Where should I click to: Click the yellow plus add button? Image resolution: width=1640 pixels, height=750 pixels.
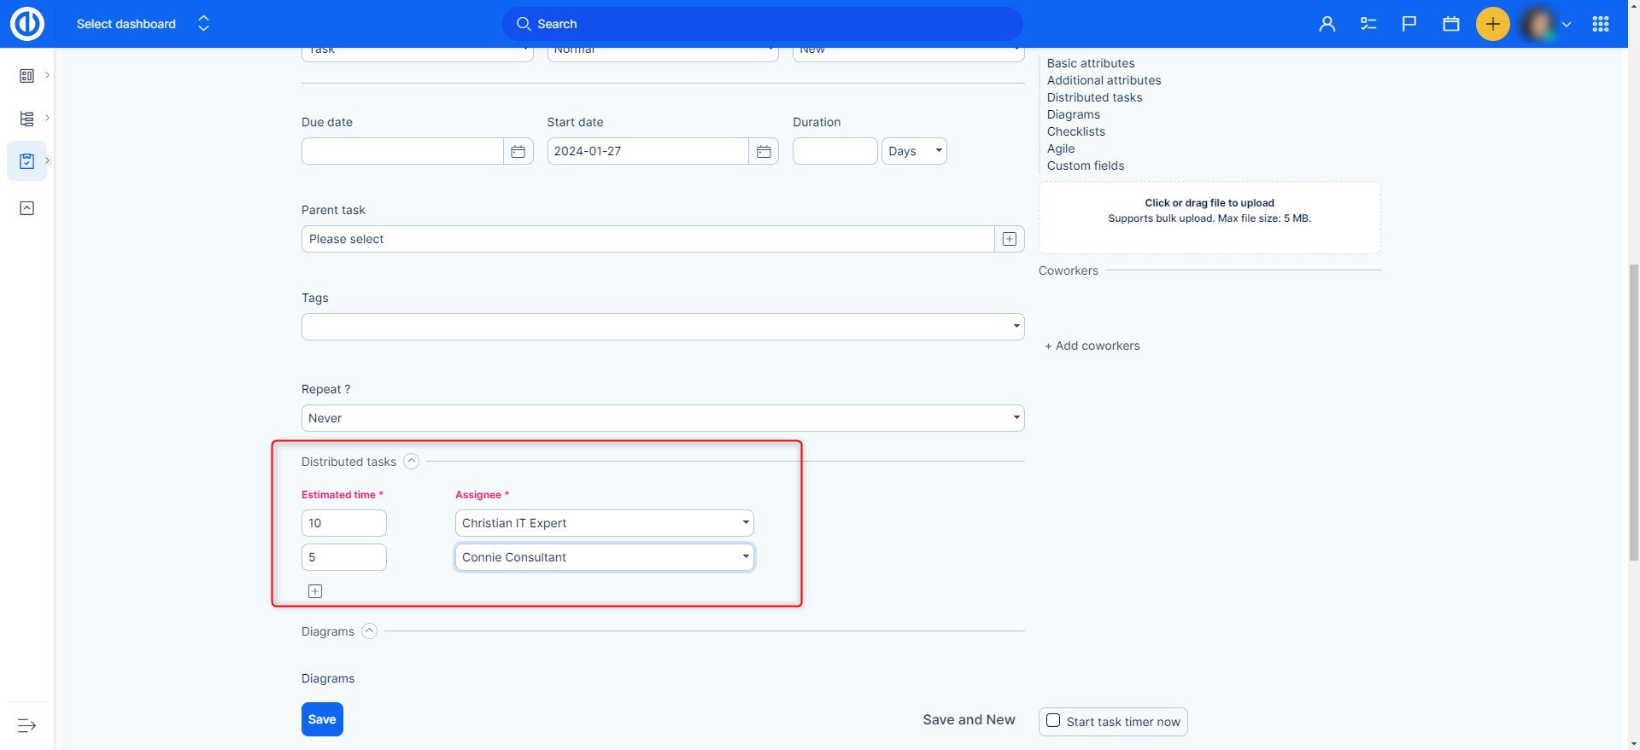pyautogui.click(x=1492, y=24)
